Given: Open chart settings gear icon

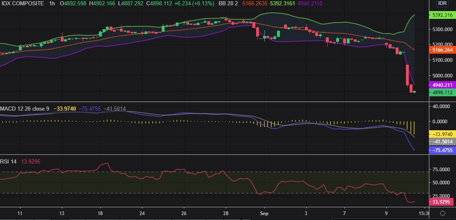Looking at the screenshot, I should point(442,213).
